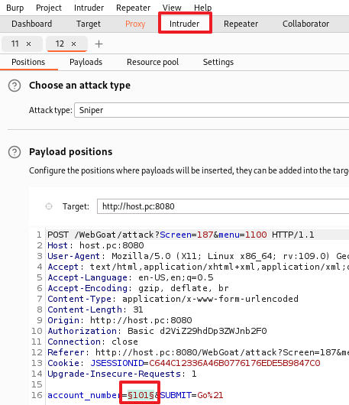The image size is (349, 405).
Task: Open the Payloads sub-tab
Action: [x=86, y=62]
